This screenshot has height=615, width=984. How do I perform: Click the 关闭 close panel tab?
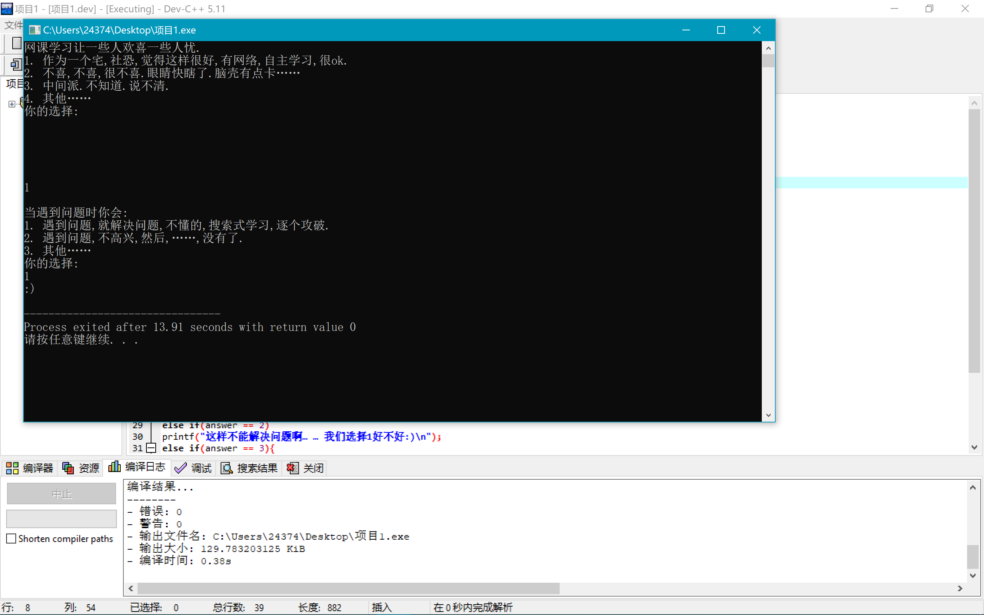305,468
